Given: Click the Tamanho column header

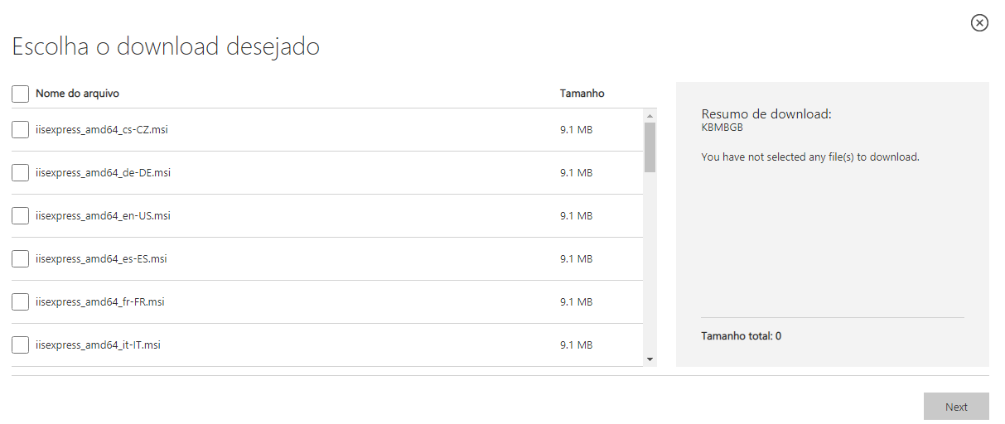Looking at the screenshot, I should (582, 94).
